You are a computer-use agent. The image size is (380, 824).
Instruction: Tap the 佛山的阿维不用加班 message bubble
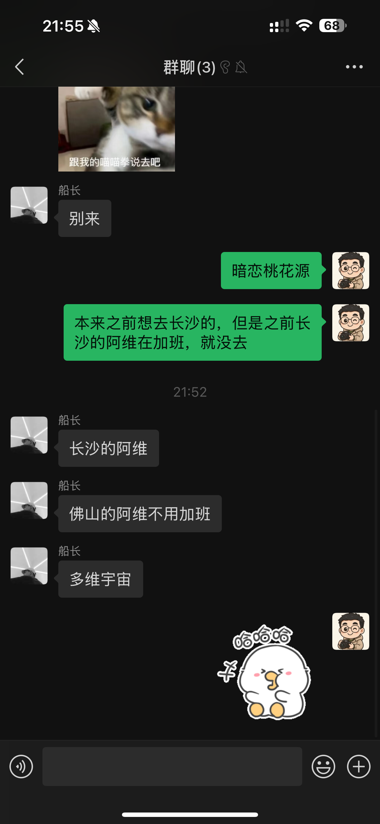(x=140, y=514)
